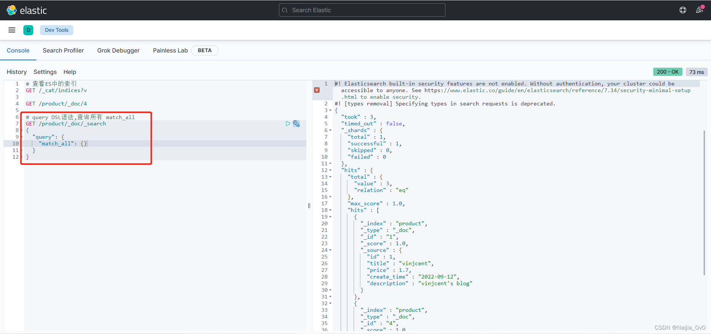Click the "value" : 3 line
The image size is (711, 334).
373,183
